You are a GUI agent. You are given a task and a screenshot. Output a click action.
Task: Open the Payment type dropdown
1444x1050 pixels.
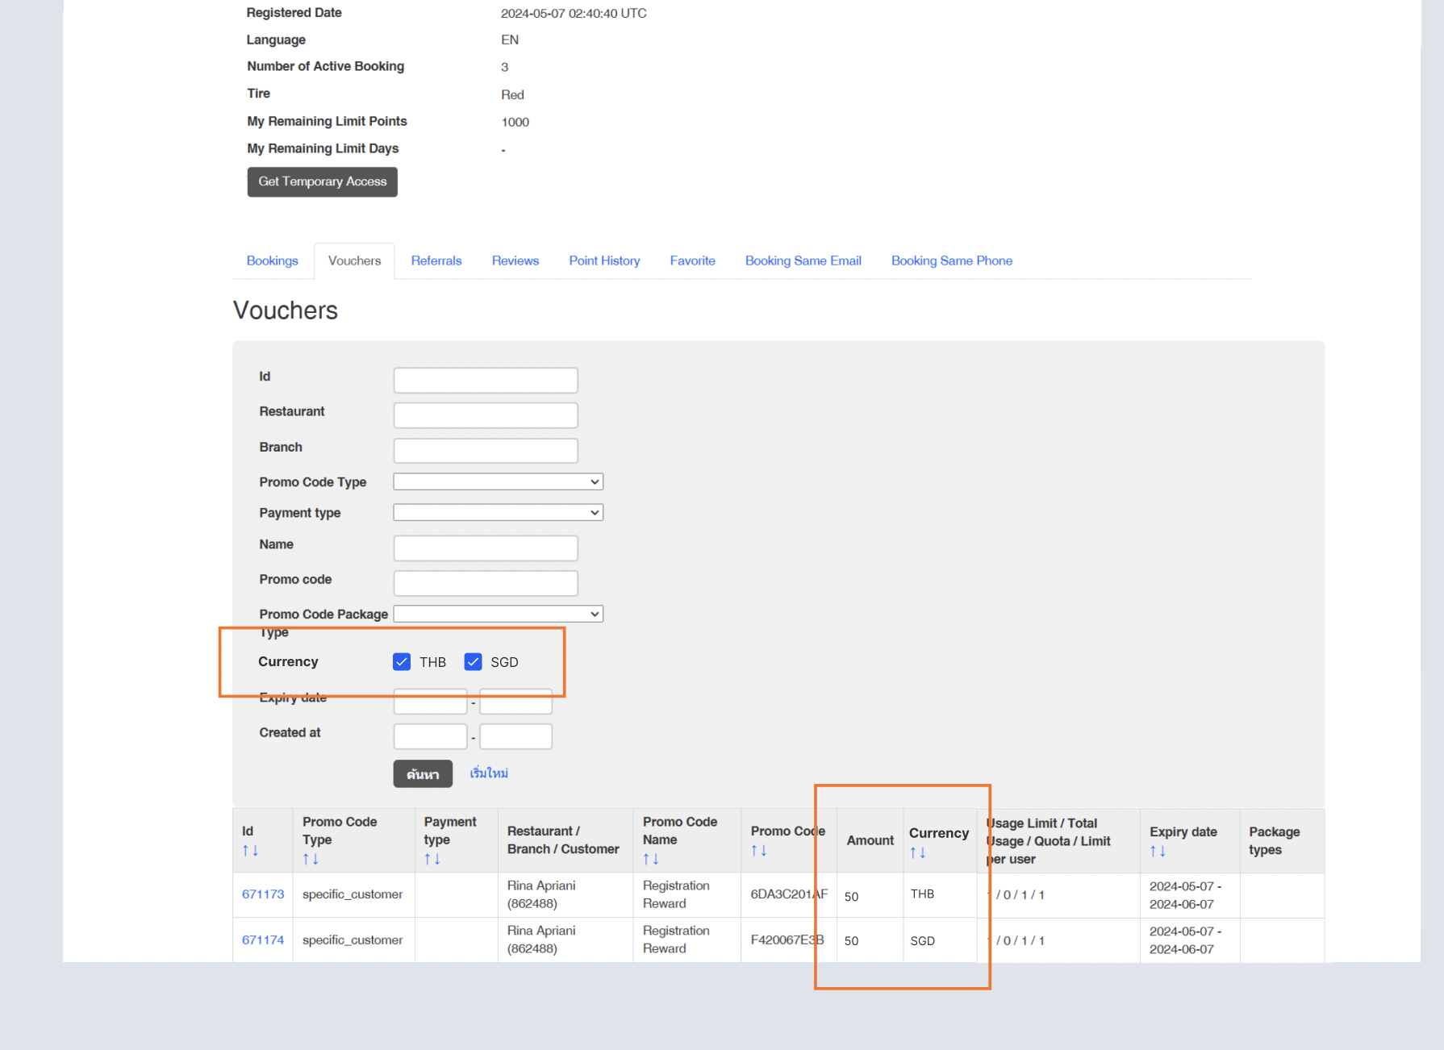pyautogui.click(x=498, y=513)
